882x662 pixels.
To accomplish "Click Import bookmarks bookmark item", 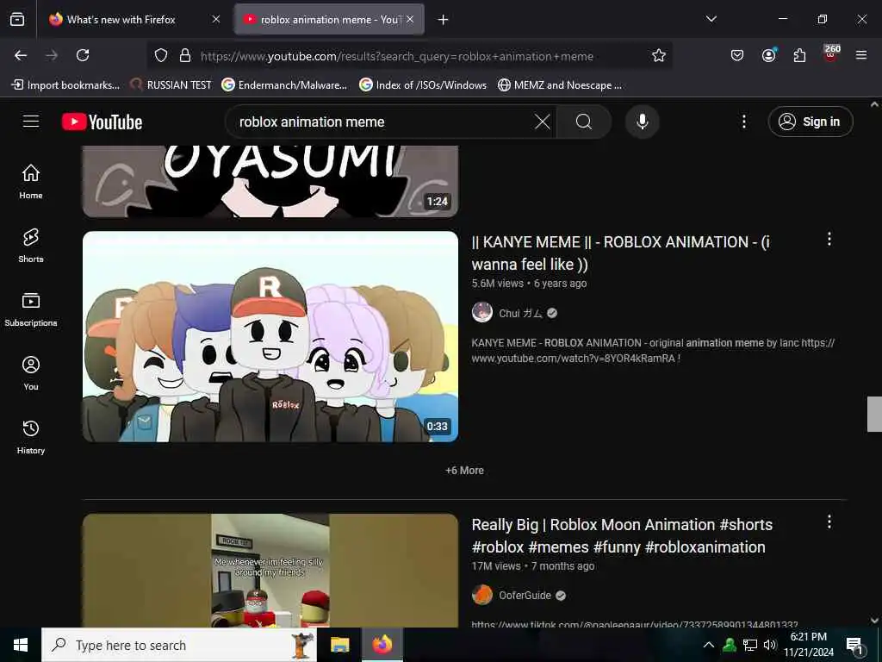I will point(65,85).
